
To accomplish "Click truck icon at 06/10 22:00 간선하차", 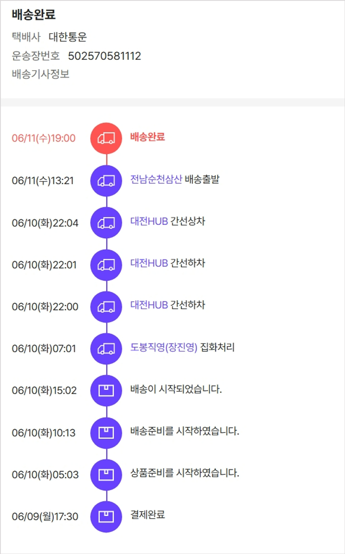I will click(106, 307).
